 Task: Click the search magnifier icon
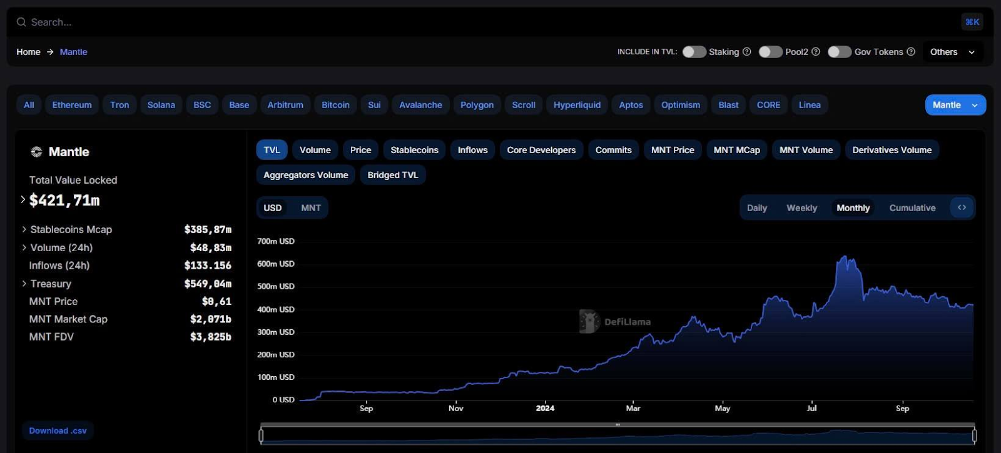[x=21, y=22]
